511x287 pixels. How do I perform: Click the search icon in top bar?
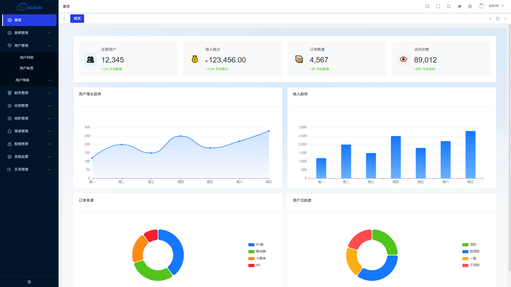(427, 6)
